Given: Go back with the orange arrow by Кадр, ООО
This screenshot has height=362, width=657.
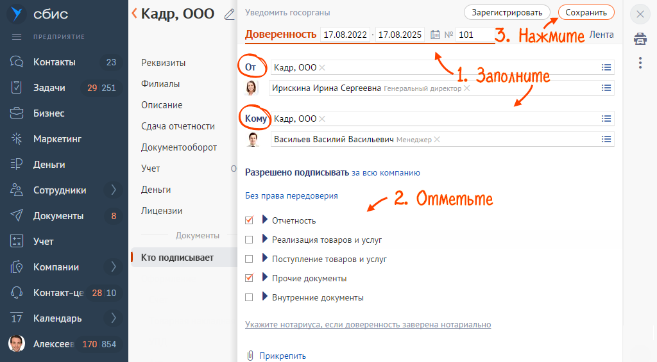Looking at the screenshot, I should pyautogui.click(x=135, y=13).
